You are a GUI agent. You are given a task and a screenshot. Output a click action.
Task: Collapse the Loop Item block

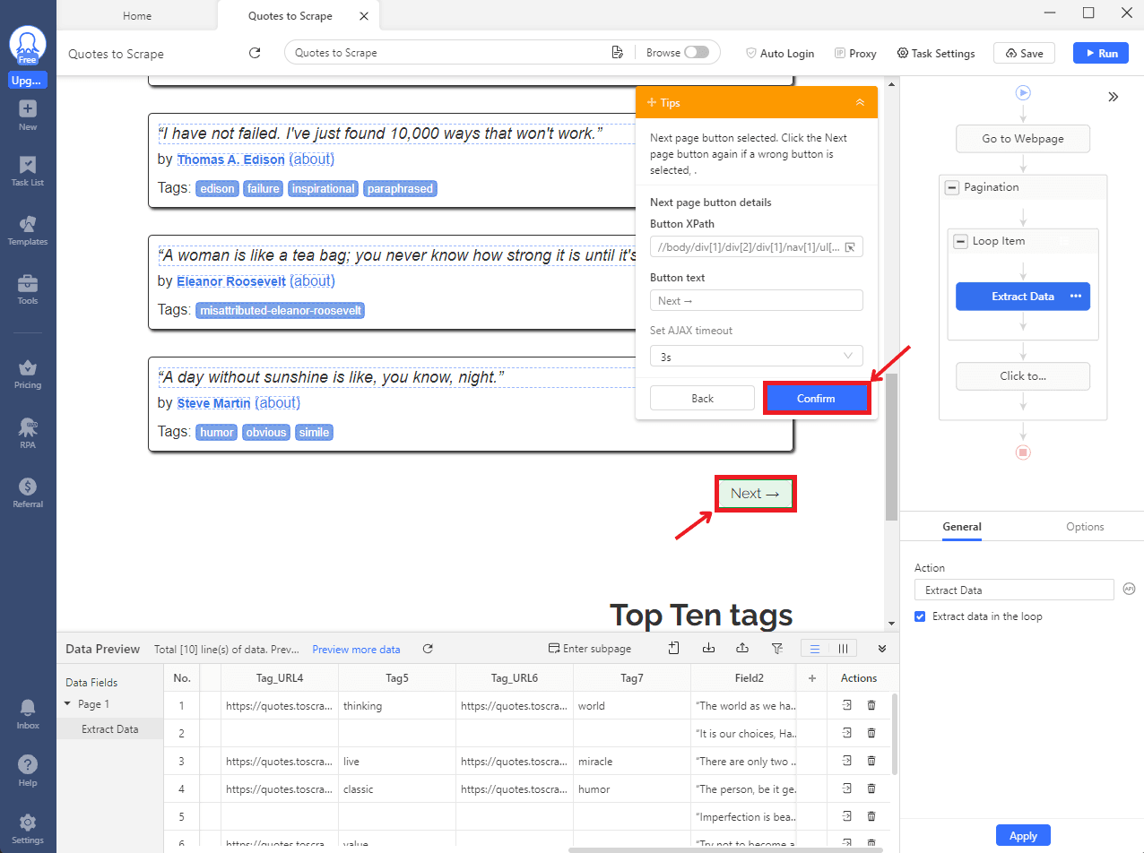pos(960,241)
